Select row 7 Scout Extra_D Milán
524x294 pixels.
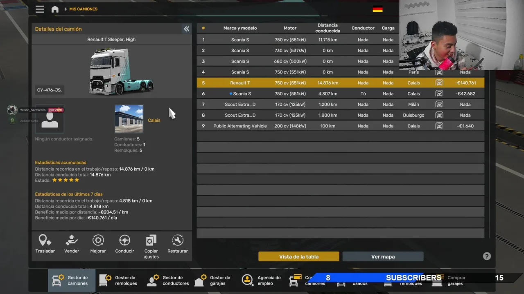(340, 104)
